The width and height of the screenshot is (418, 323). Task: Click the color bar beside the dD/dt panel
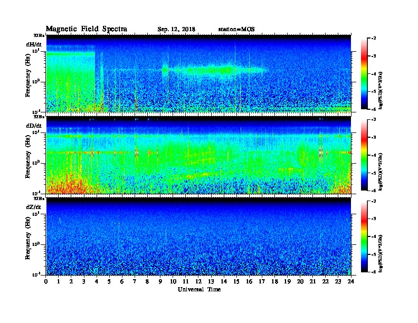click(x=364, y=155)
